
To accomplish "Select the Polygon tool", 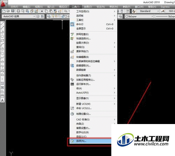I will [x=2, y=36].
